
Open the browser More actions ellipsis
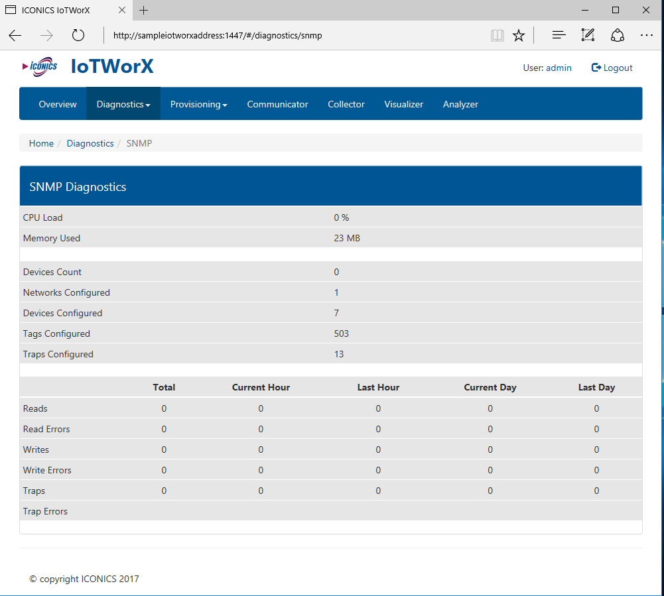tap(647, 36)
